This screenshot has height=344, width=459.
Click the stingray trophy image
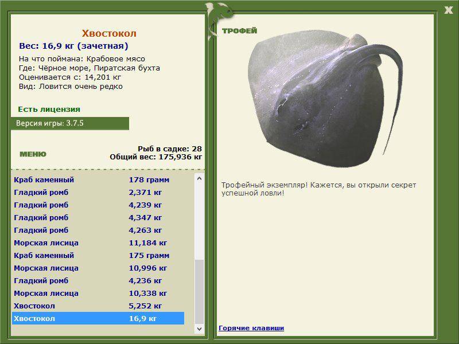click(325, 100)
